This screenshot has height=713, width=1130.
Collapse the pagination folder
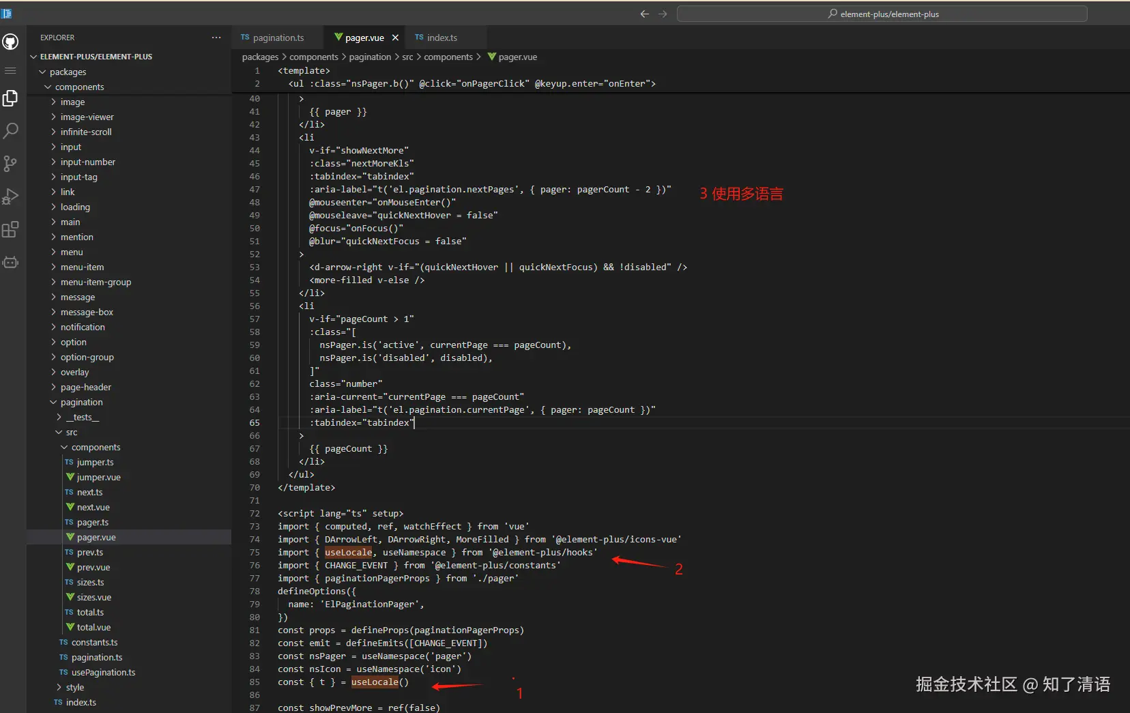coord(81,403)
